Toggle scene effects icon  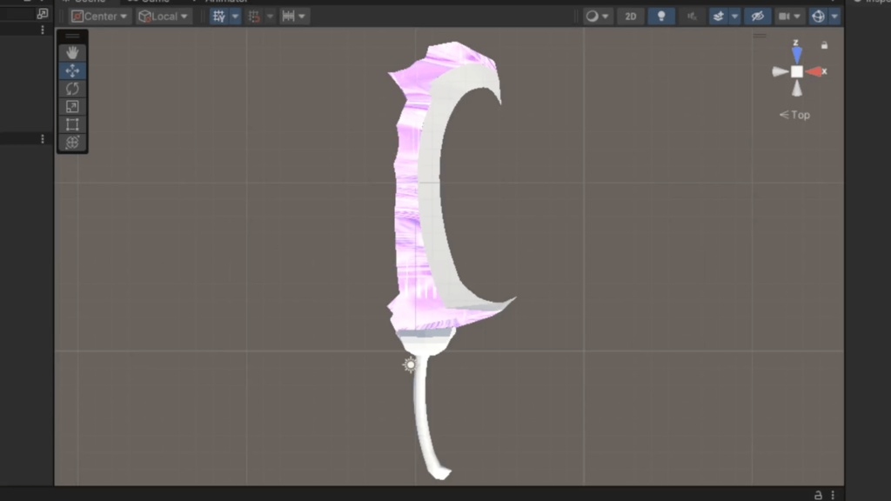718,17
